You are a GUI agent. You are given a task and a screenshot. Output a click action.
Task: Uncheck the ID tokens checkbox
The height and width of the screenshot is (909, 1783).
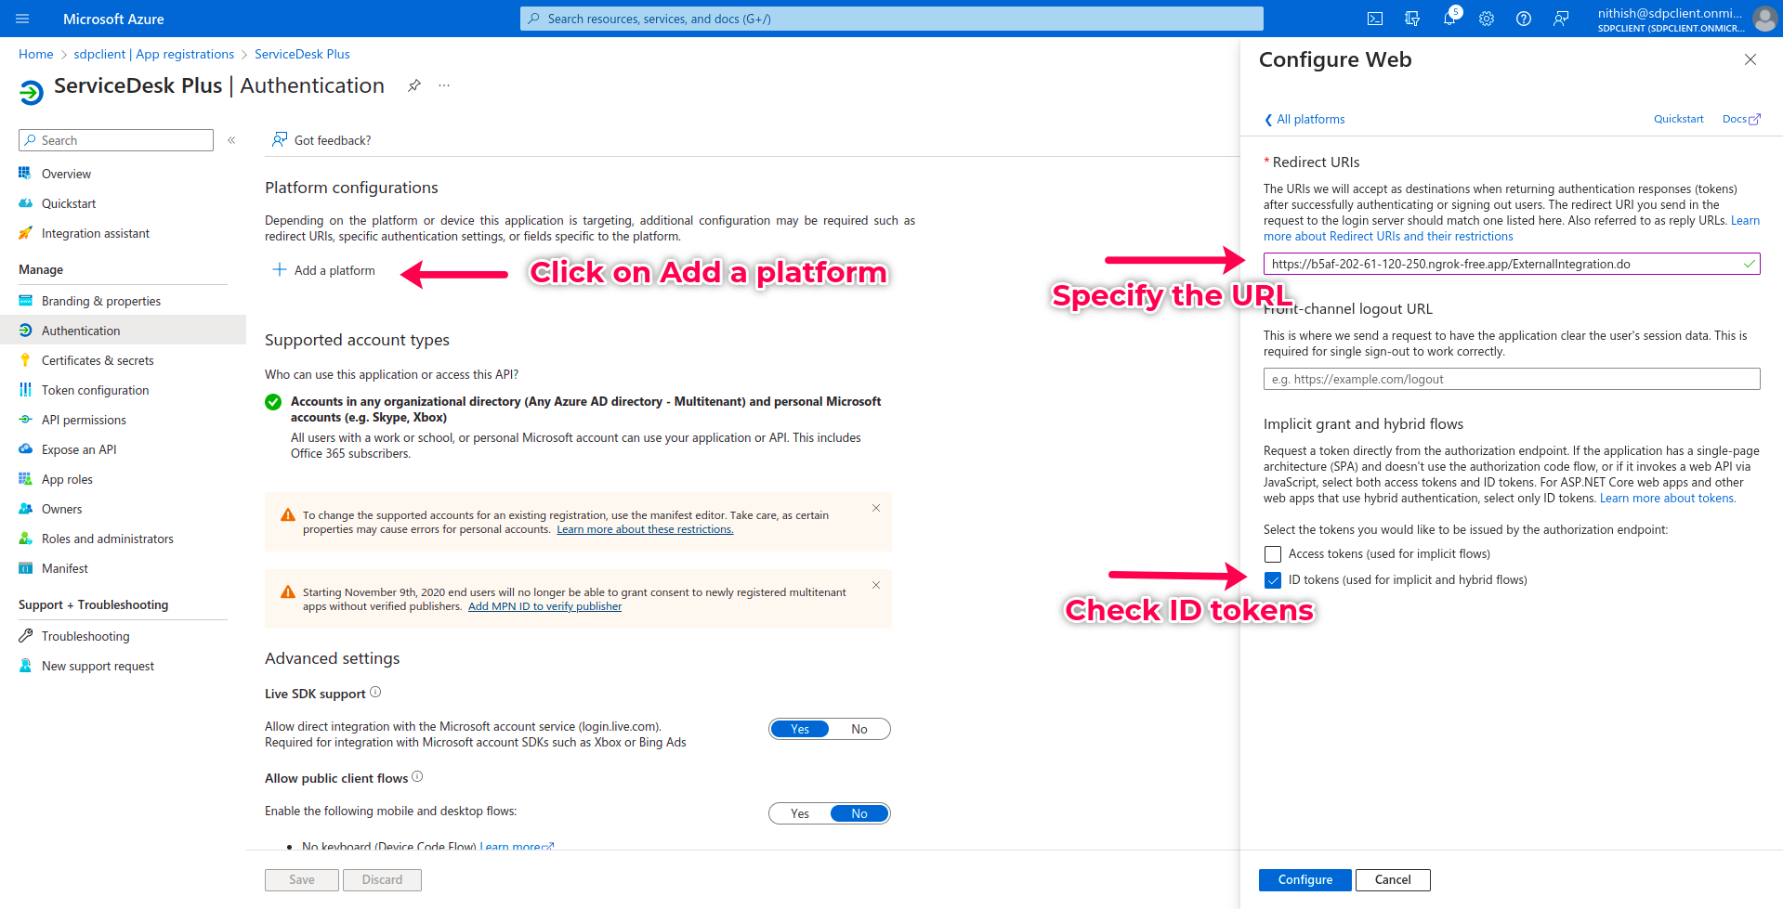[x=1273, y=580]
